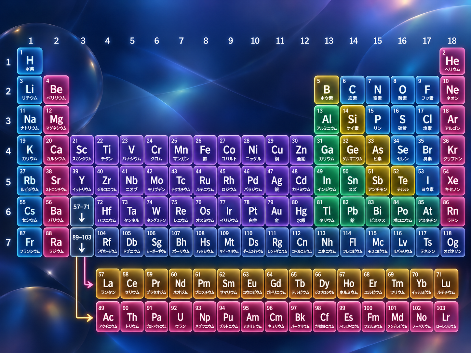Select the Iodine (I) tile
Image resolution: width=471 pixels, height=353 pixels.
427,180
